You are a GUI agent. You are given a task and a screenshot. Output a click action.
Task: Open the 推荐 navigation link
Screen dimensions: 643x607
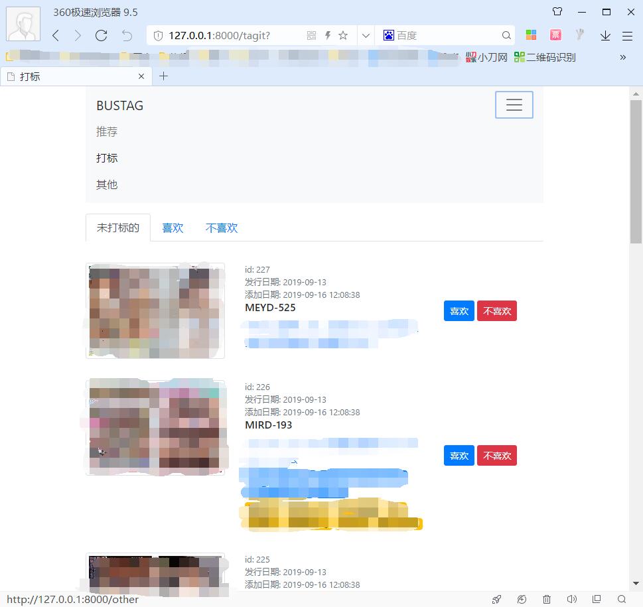107,131
